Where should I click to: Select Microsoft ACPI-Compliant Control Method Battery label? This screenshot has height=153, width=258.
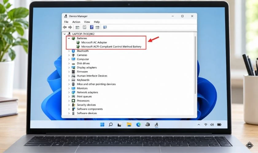(111, 47)
